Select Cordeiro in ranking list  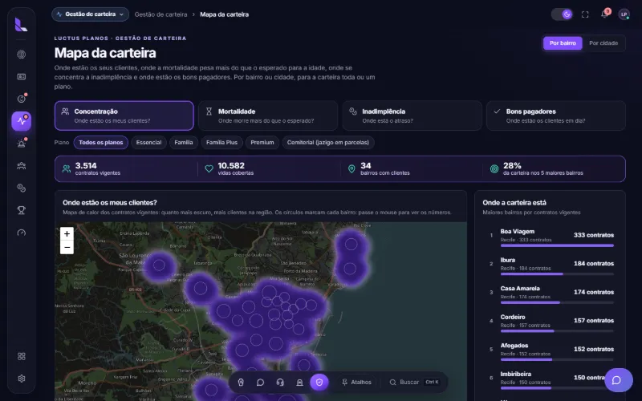pos(551,322)
